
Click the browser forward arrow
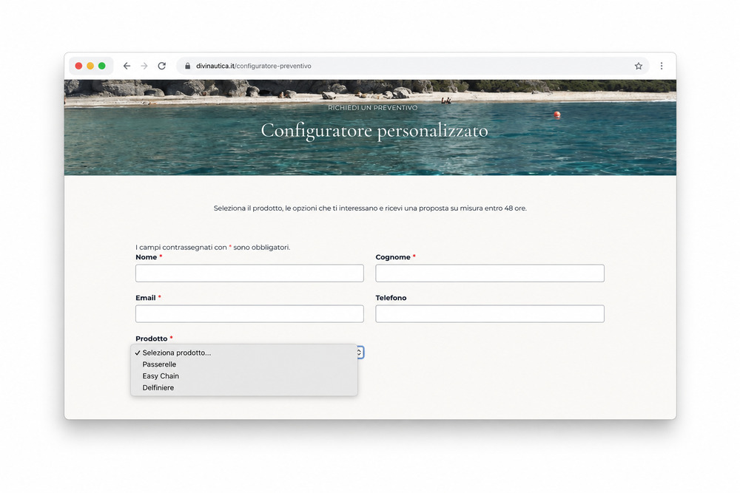pos(144,66)
